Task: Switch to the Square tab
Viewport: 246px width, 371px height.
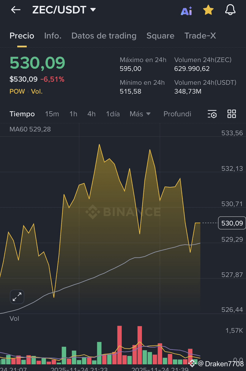Action: [x=160, y=36]
